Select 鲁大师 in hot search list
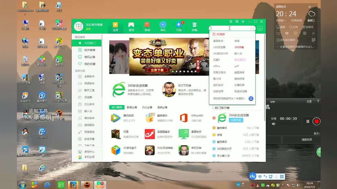The height and width of the screenshot is (189, 337). point(217,79)
